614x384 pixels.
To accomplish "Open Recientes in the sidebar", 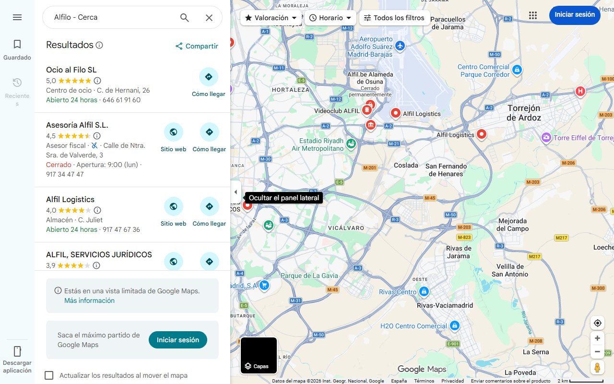I will click(17, 92).
